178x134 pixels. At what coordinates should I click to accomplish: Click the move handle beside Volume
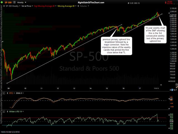pos(78,6)
